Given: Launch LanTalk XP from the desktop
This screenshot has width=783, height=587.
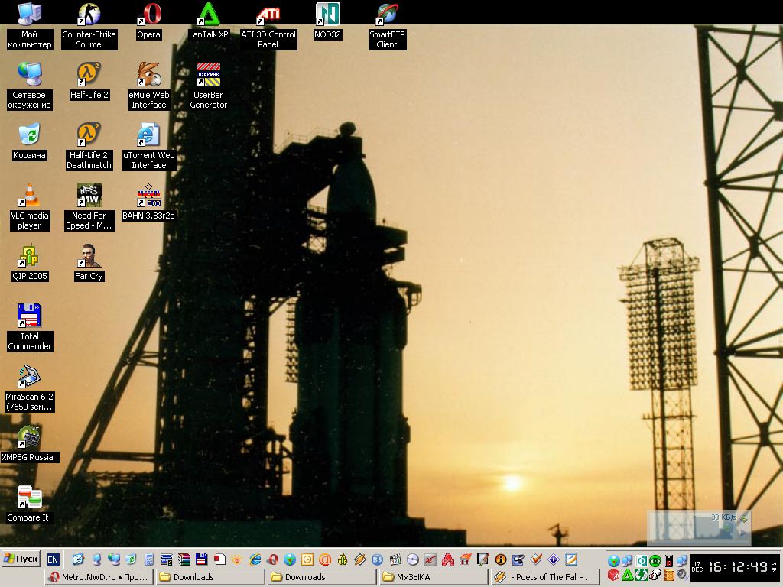Looking at the screenshot, I should pos(208,15).
